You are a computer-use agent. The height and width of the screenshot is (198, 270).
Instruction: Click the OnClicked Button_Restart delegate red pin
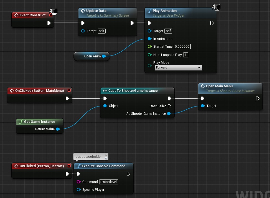click(x=69, y=166)
